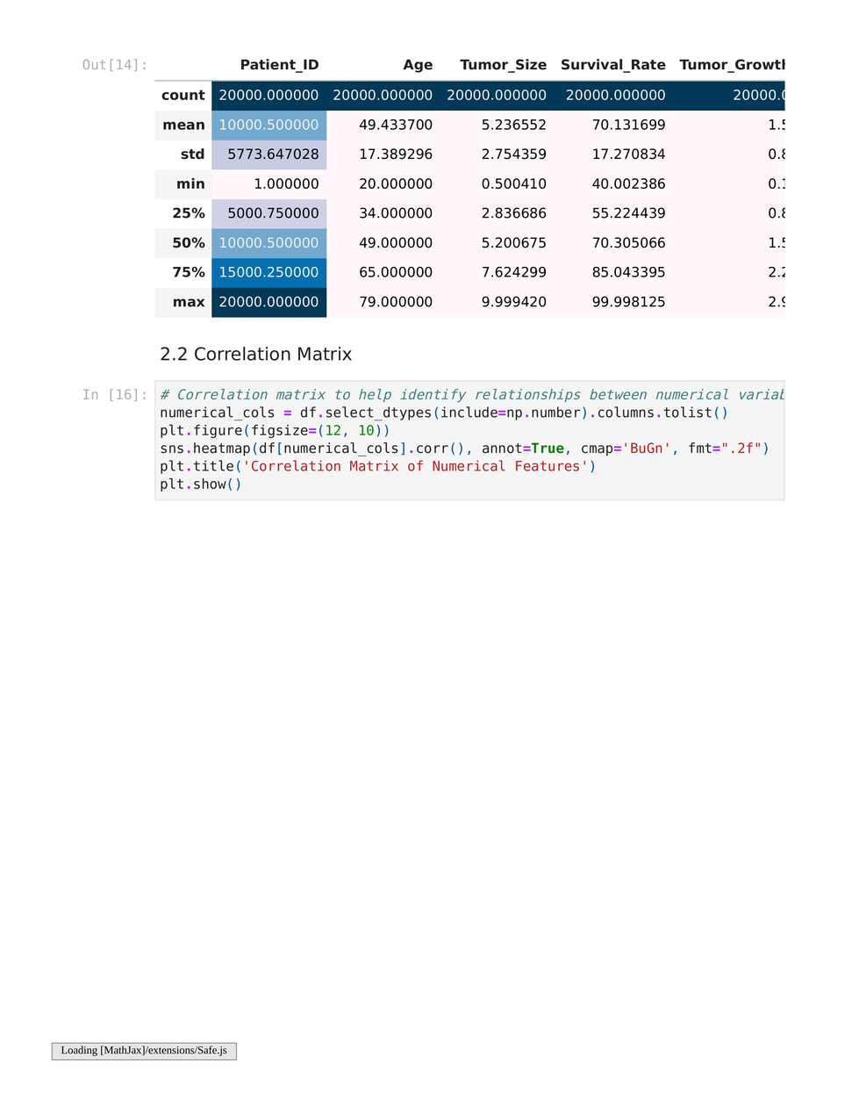The width and height of the screenshot is (859, 1113).
Task: Select the 50% row label
Action: pos(189,242)
